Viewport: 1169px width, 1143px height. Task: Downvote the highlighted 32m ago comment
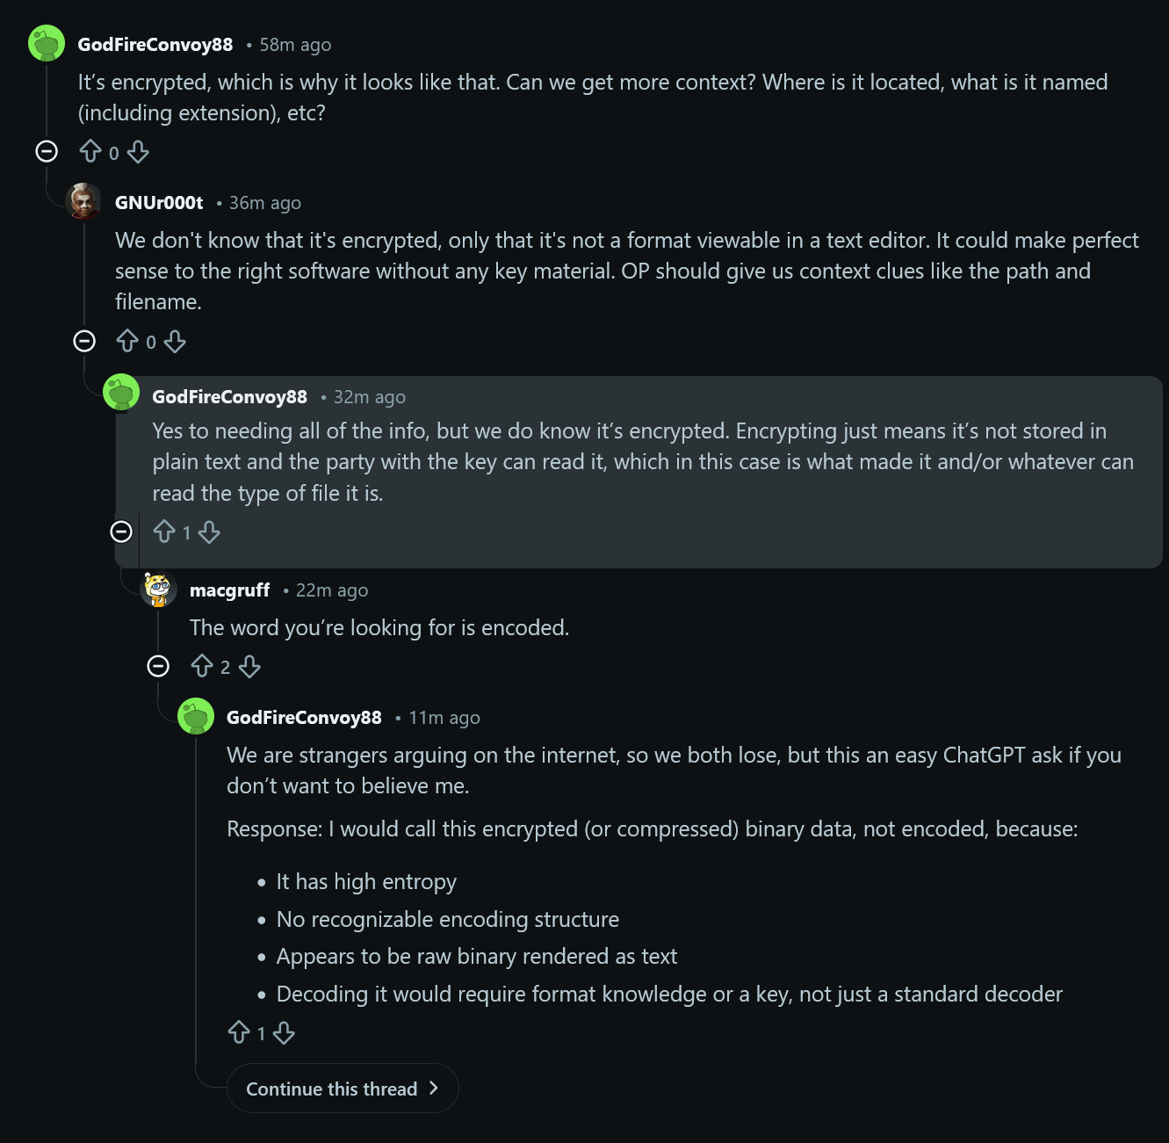coord(209,532)
